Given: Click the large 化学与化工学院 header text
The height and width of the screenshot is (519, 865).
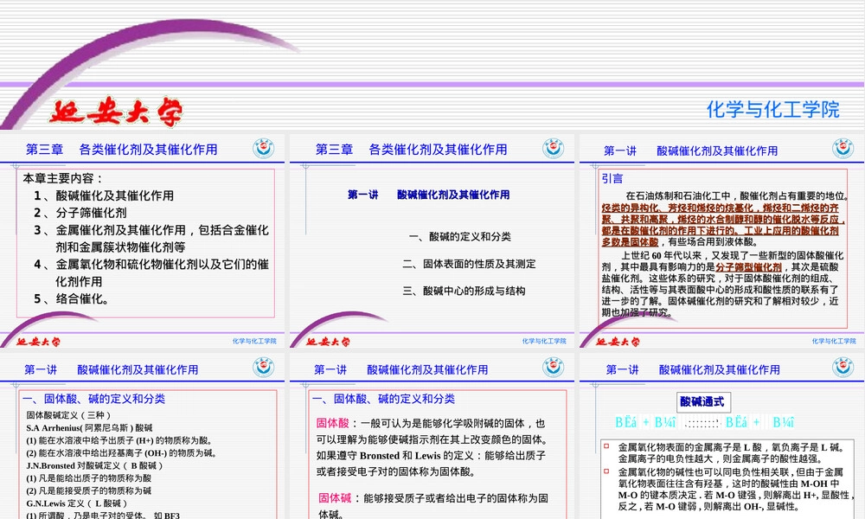Looking at the screenshot, I should [772, 109].
